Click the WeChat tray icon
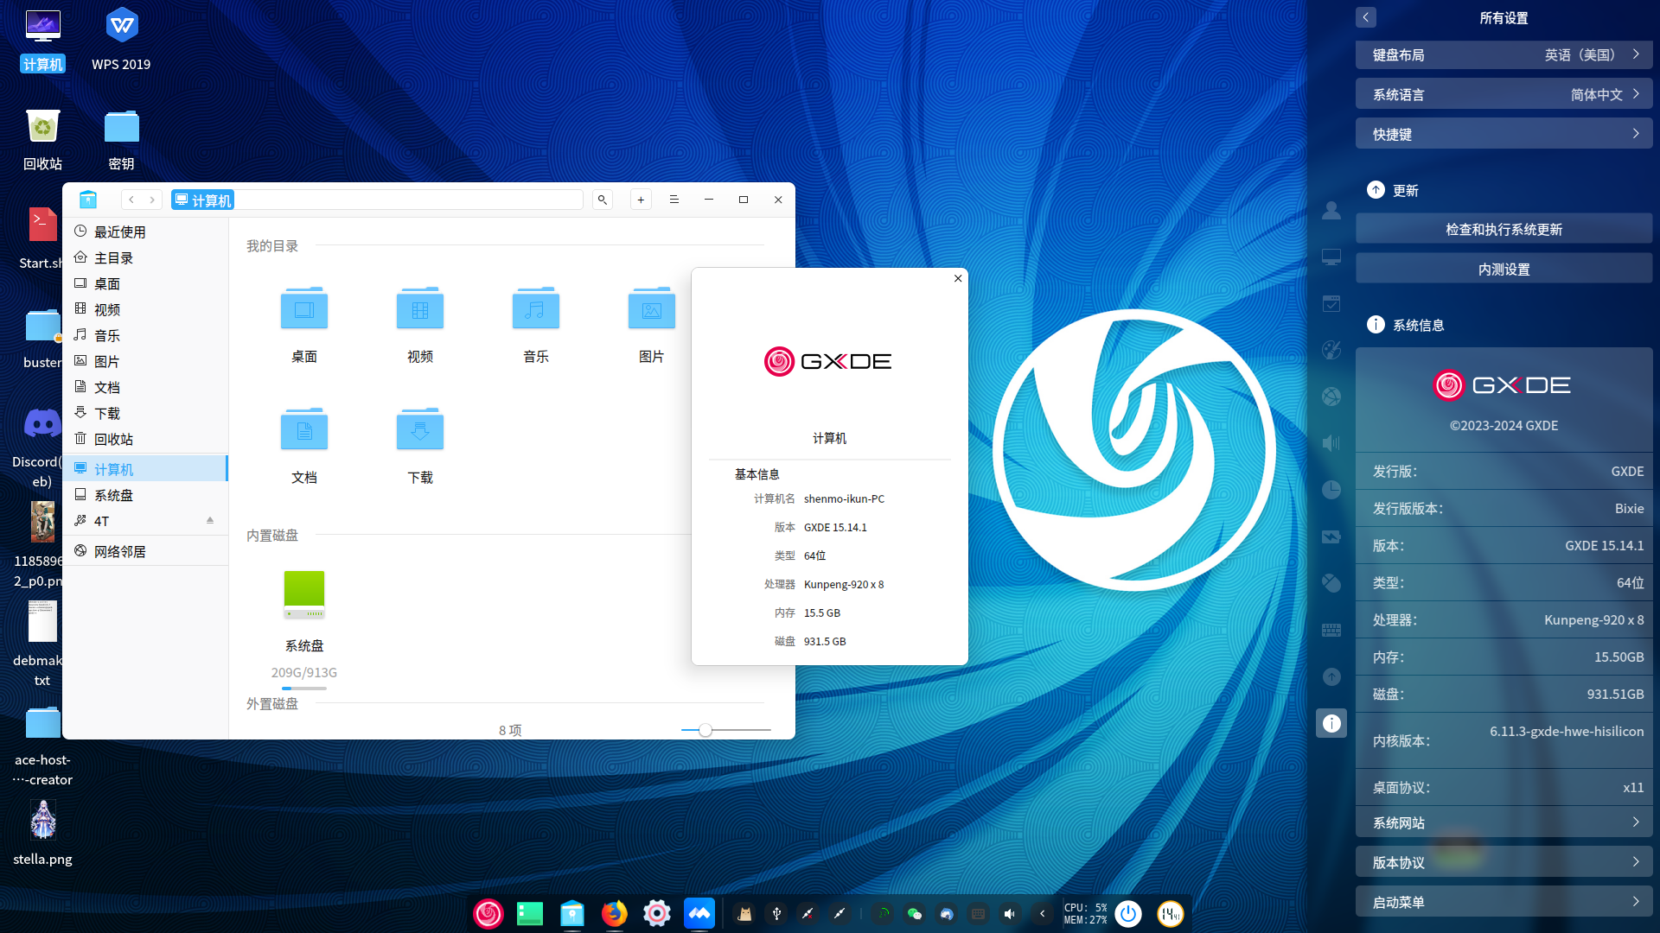 point(914,914)
